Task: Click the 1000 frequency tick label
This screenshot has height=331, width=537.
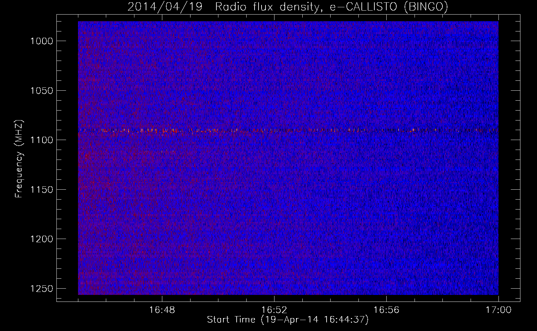Action: pyautogui.click(x=41, y=41)
